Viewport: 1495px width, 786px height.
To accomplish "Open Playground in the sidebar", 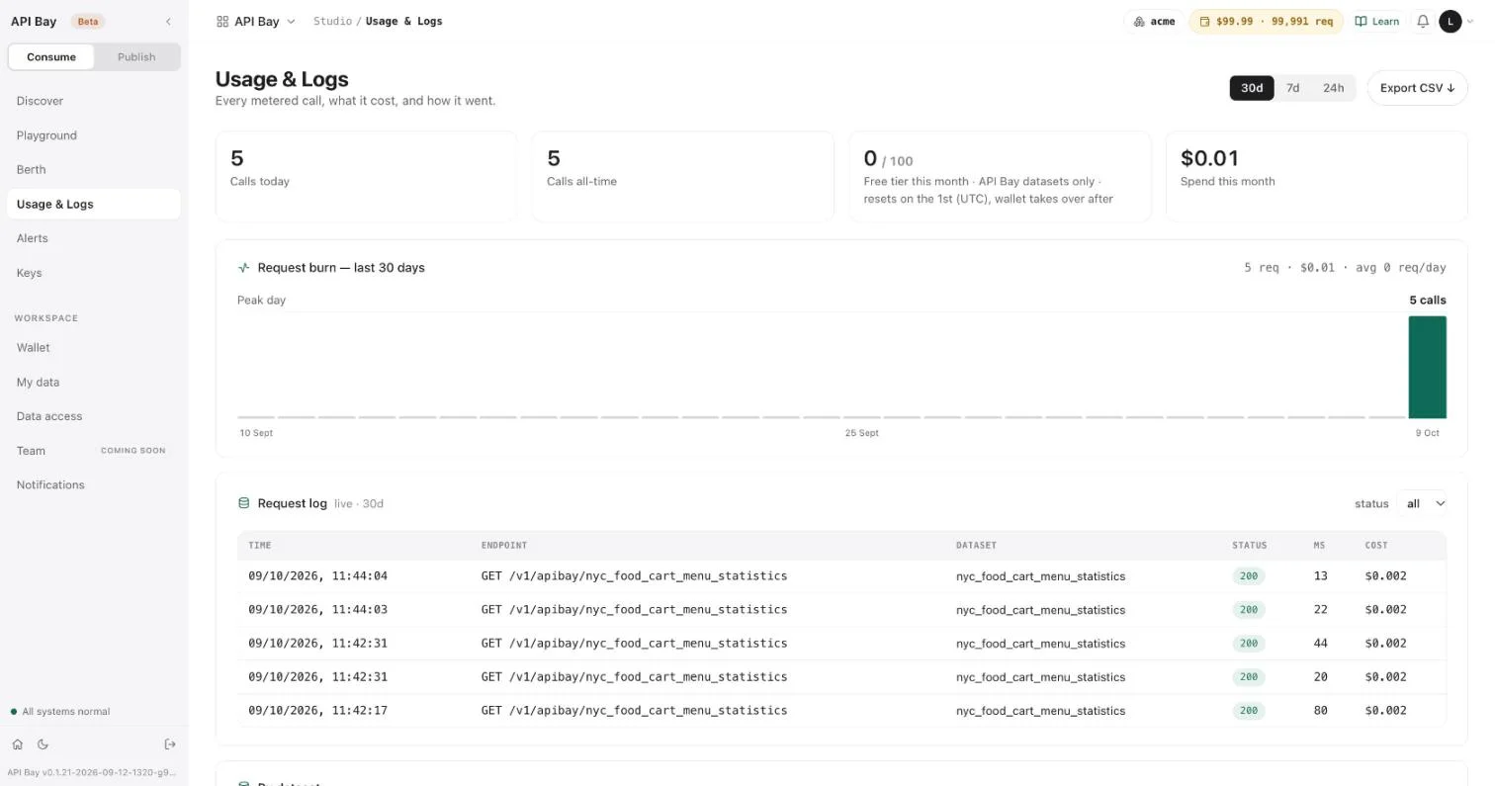I will coord(93,135).
